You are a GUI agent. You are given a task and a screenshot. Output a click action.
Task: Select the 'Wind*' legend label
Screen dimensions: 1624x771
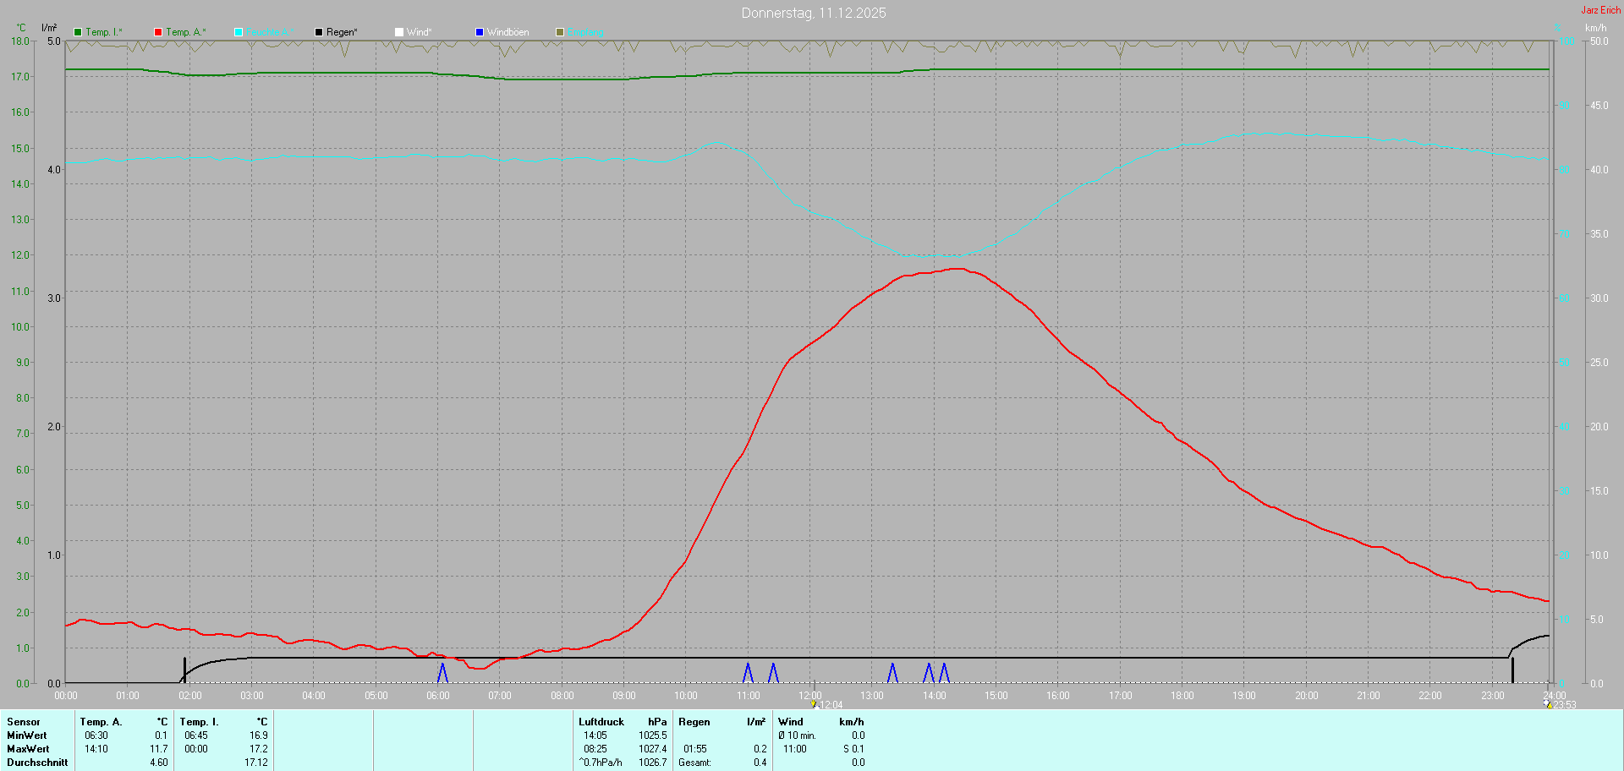tap(420, 32)
